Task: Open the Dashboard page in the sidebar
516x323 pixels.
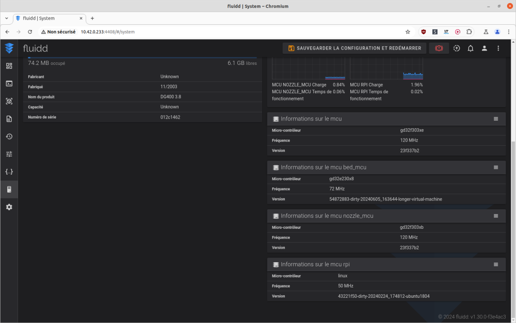Action: tap(9, 66)
